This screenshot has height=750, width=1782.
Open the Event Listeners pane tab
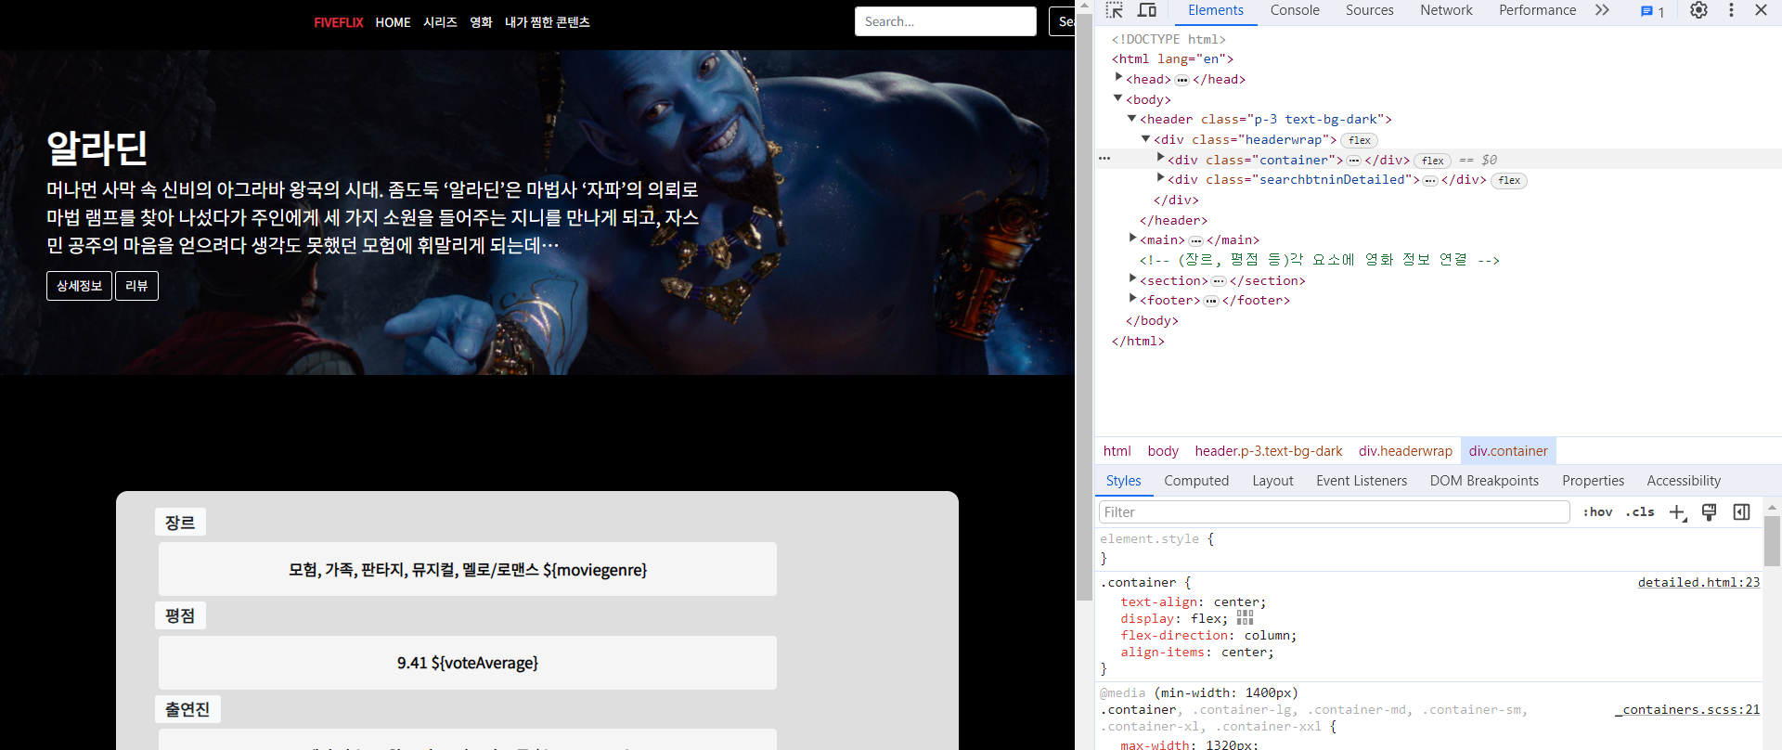pos(1362,481)
